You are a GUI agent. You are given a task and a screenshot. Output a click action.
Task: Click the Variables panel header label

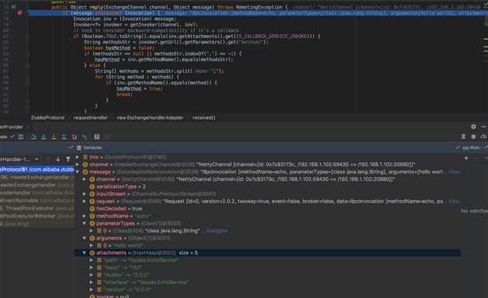coord(92,147)
